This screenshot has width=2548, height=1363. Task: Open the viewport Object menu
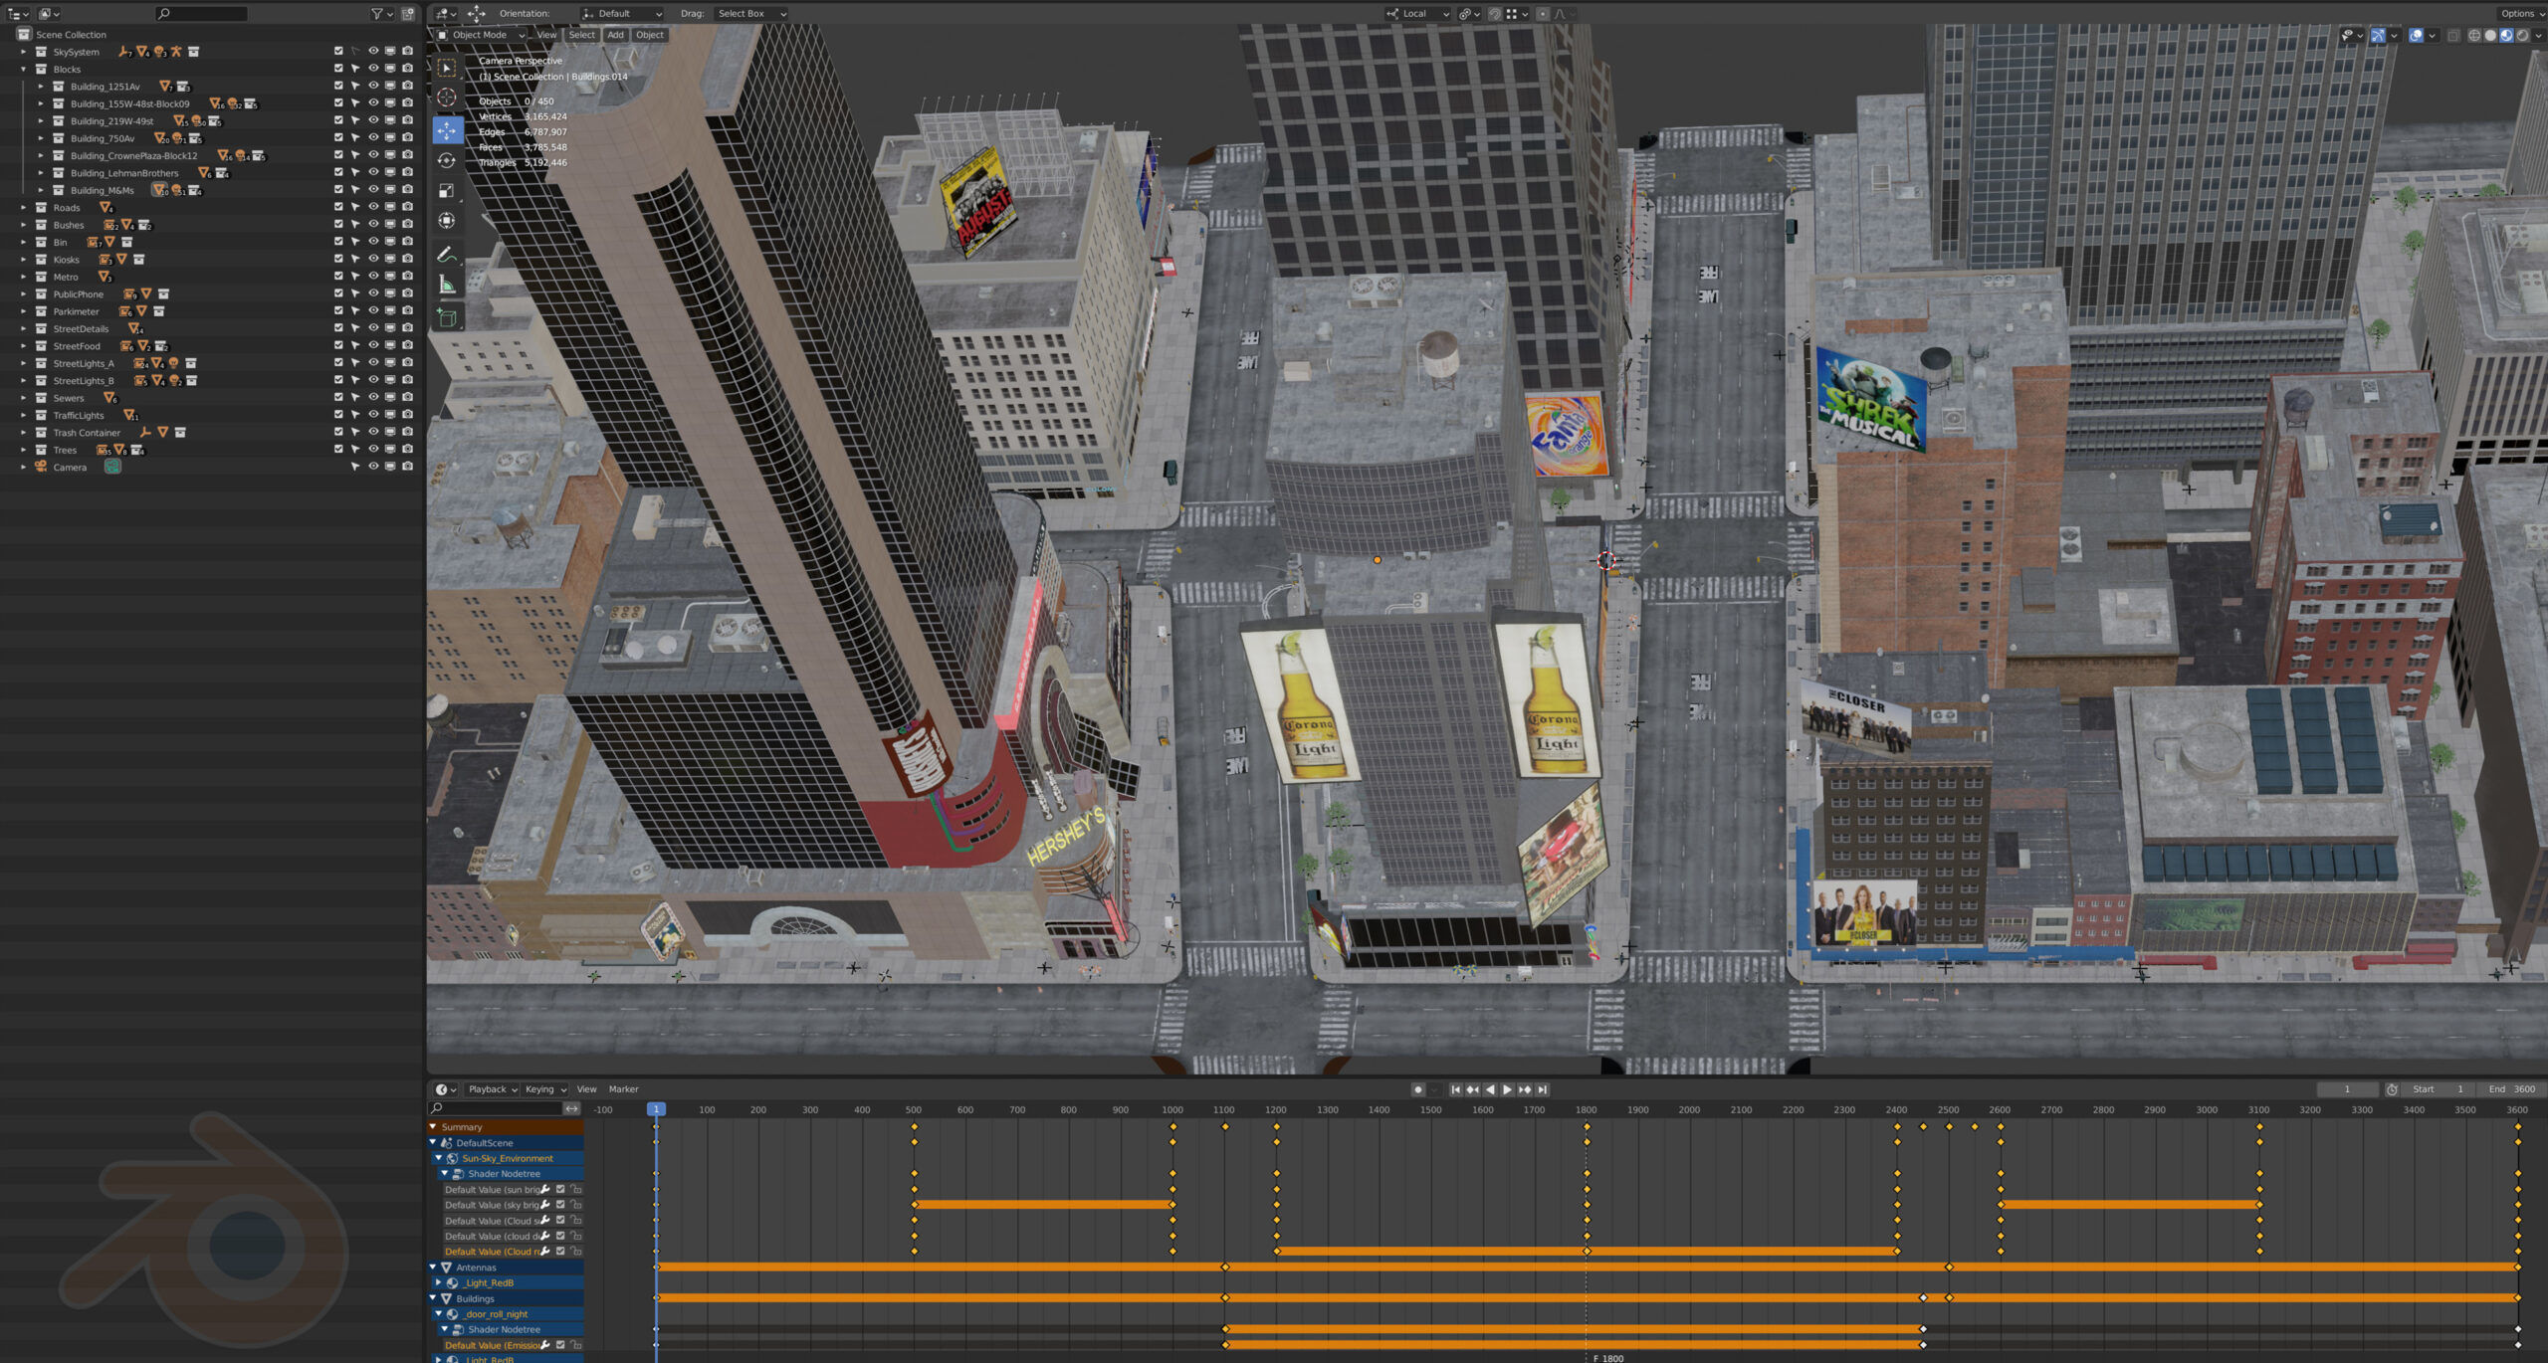click(650, 35)
